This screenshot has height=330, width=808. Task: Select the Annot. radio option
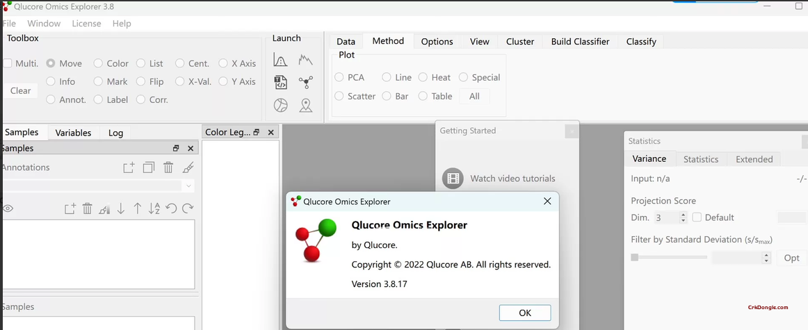51,99
